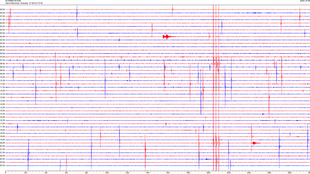Screen dimensions: 310x174
Task: Click the 00:00 time row label
Action: (x=2, y=9)
